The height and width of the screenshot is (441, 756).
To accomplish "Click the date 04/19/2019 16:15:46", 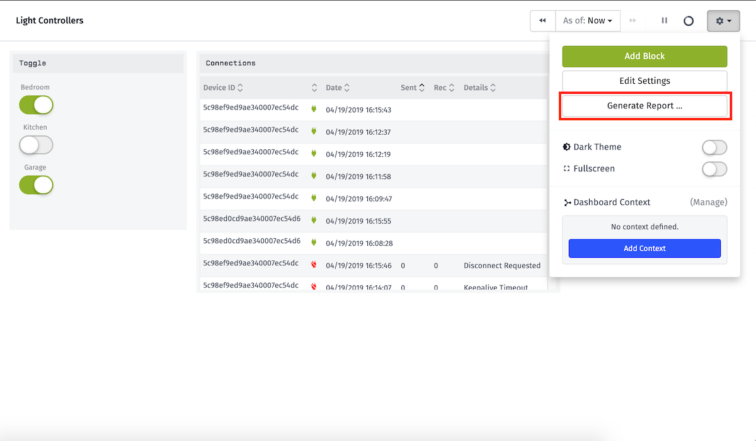I will [358, 266].
